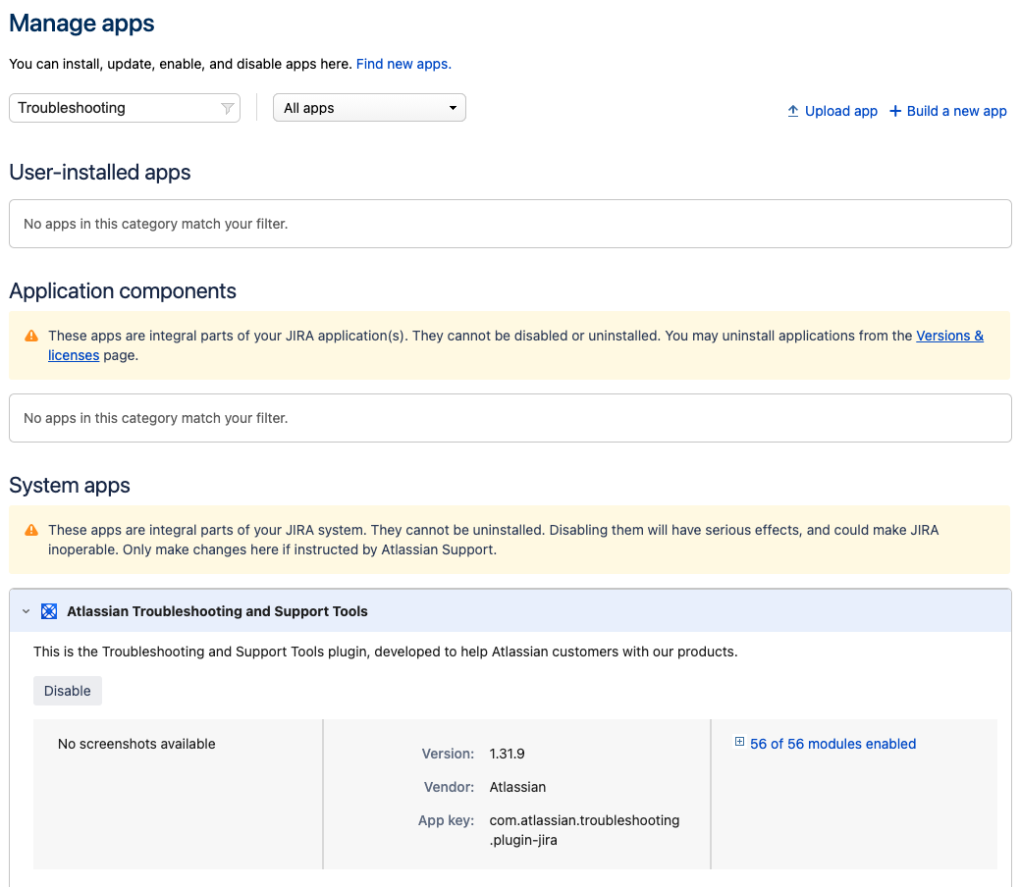Click the Atlassian Troubleshooting and Support Tools title
Screen dimensions: 1020x887
pyautogui.click(x=217, y=611)
